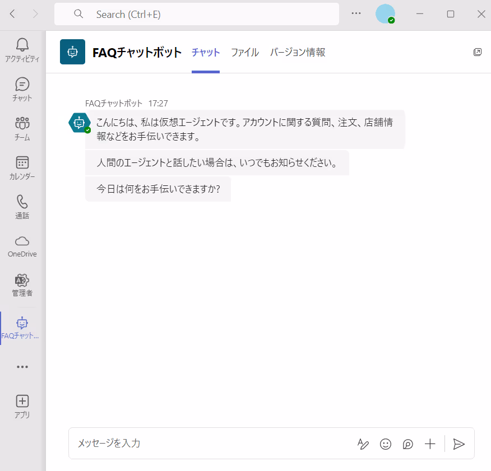Click the message 今日は何をお手伝いできますか?
Screen dimensions: 491x471
pos(158,189)
